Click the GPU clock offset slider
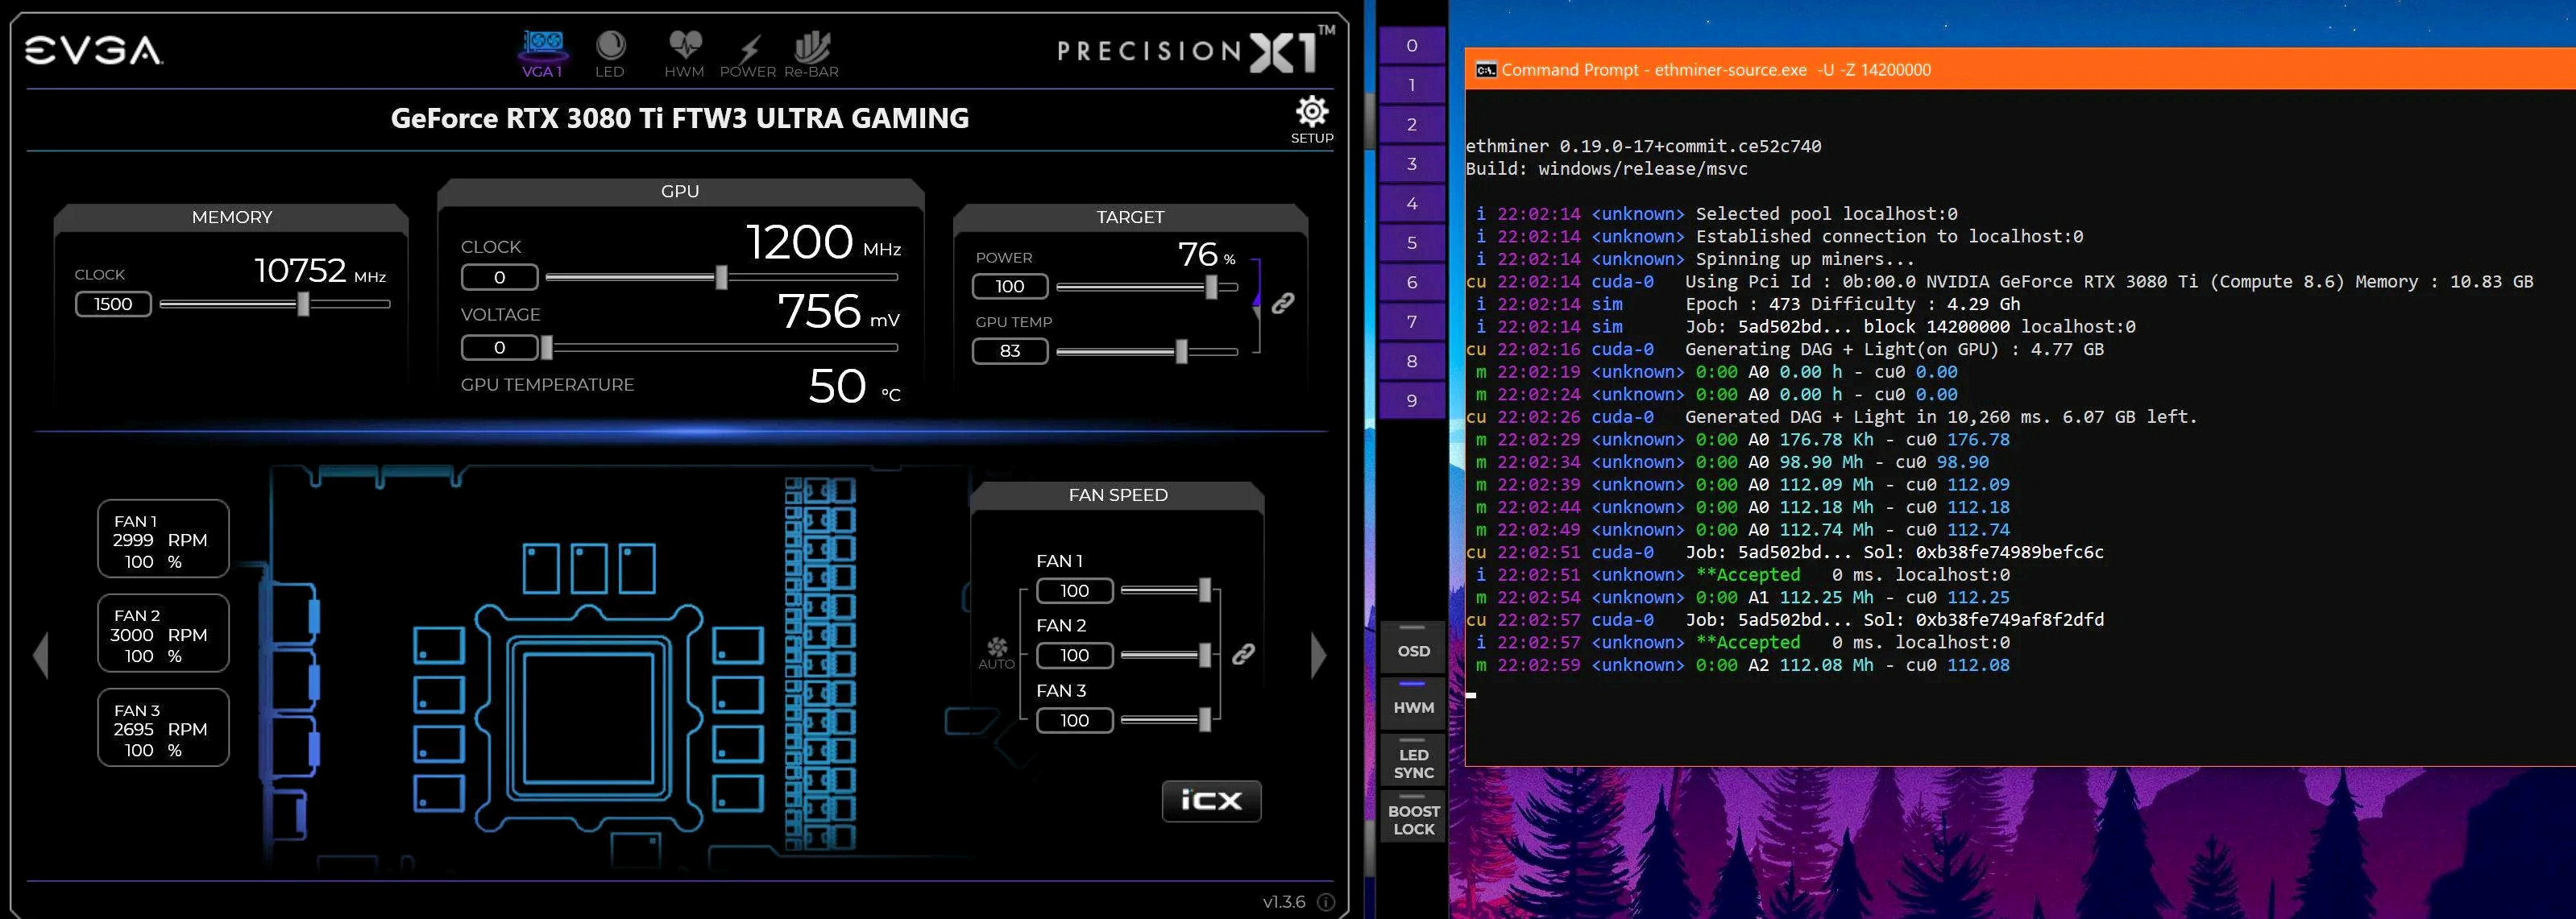The image size is (2576, 919). [x=721, y=277]
